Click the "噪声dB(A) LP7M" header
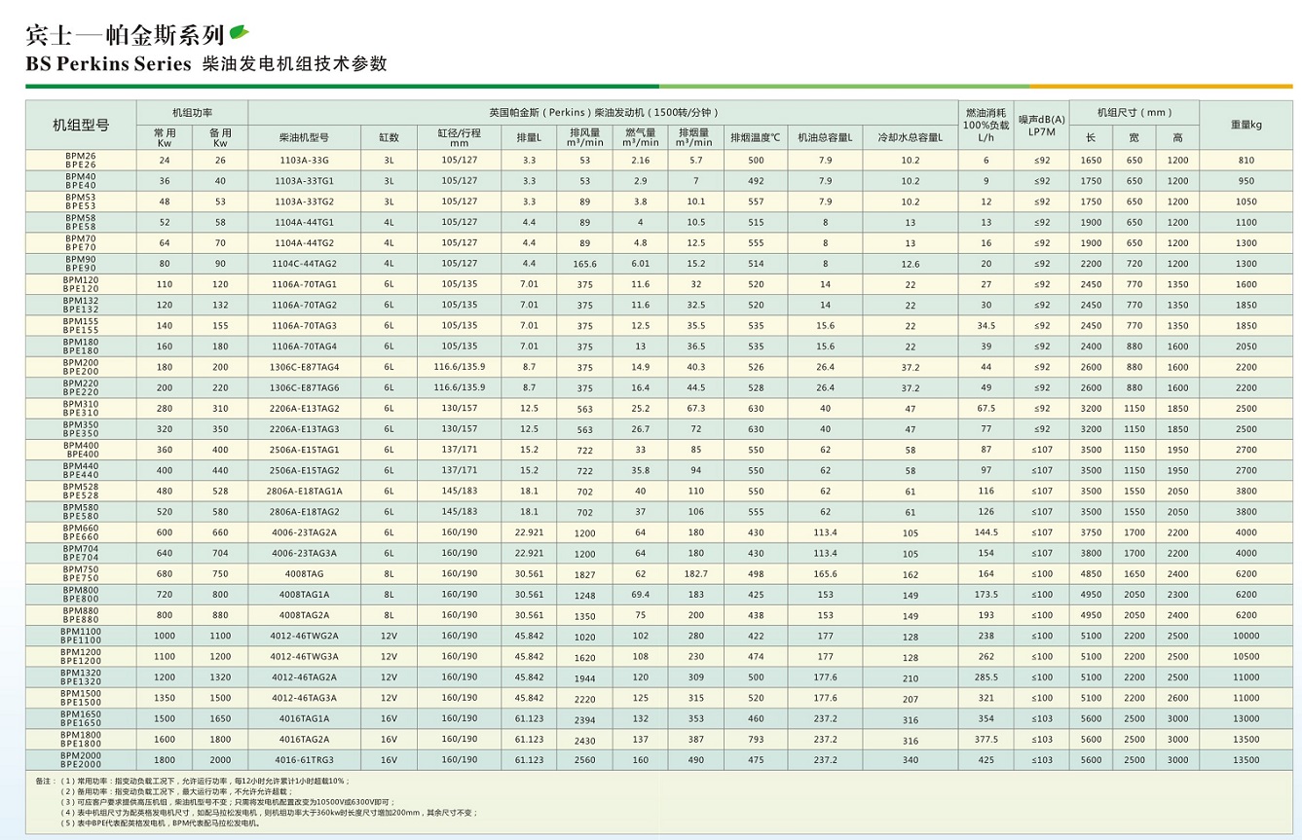This screenshot has width=1302, height=840. click(x=1042, y=126)
